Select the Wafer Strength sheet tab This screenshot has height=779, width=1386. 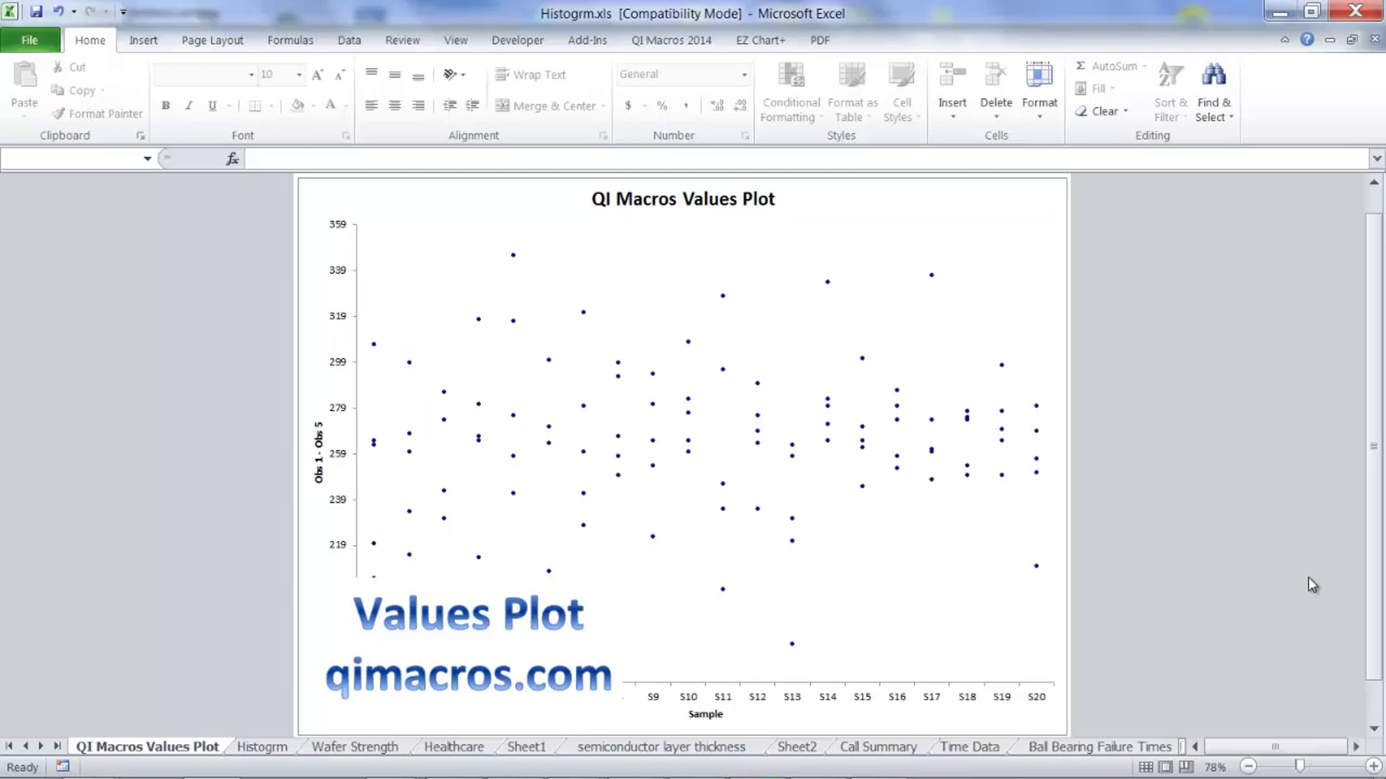click(355, 747)
